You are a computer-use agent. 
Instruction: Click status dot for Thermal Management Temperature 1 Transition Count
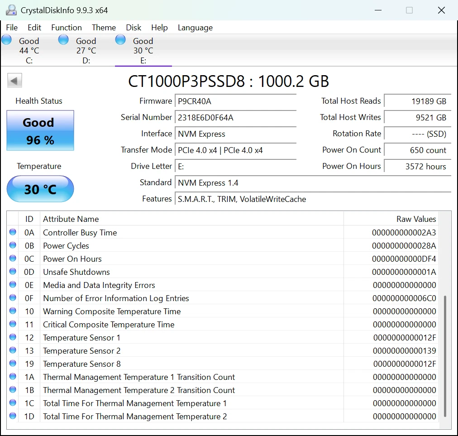[13, 376]
